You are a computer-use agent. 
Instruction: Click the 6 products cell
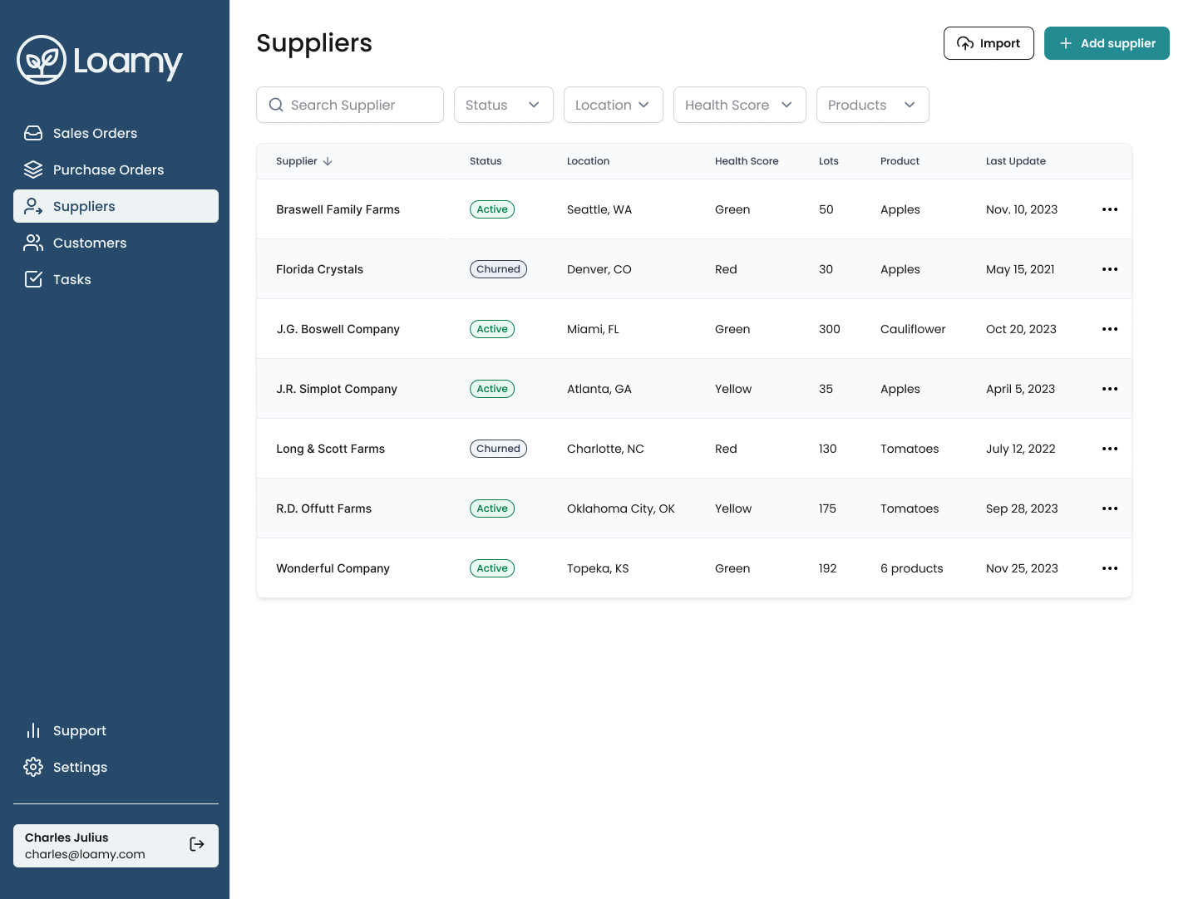912,568
